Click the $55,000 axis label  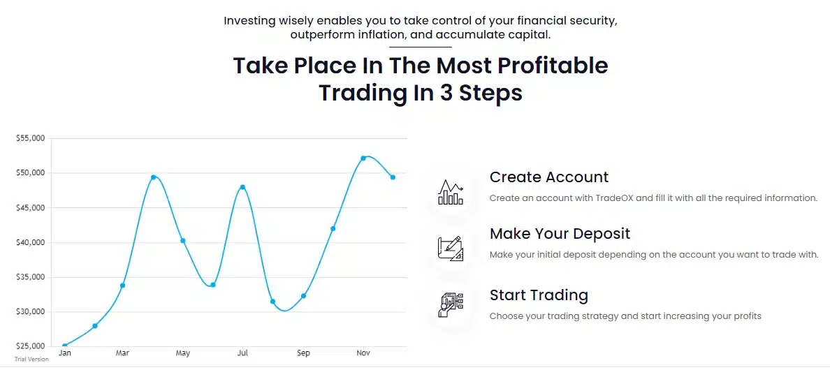click(31, 138)
